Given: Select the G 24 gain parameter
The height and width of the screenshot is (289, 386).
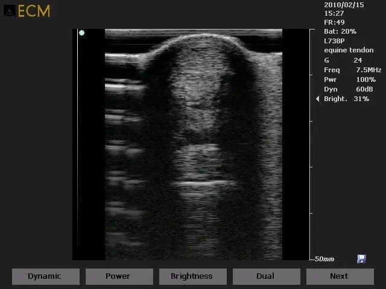Looking at the screenshot, I should point(343,60).
